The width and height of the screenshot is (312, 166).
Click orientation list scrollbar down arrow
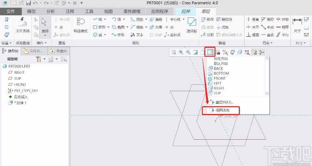(267, 93)
